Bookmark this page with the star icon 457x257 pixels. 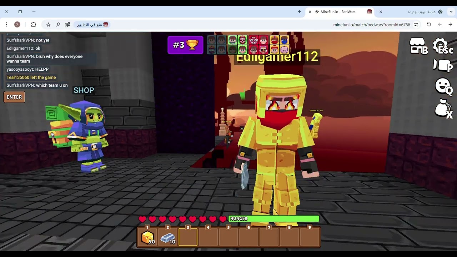tap(48, 25)
